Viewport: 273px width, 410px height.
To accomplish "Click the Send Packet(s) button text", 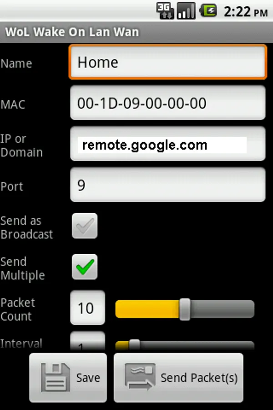I will (x=199, y=378).
